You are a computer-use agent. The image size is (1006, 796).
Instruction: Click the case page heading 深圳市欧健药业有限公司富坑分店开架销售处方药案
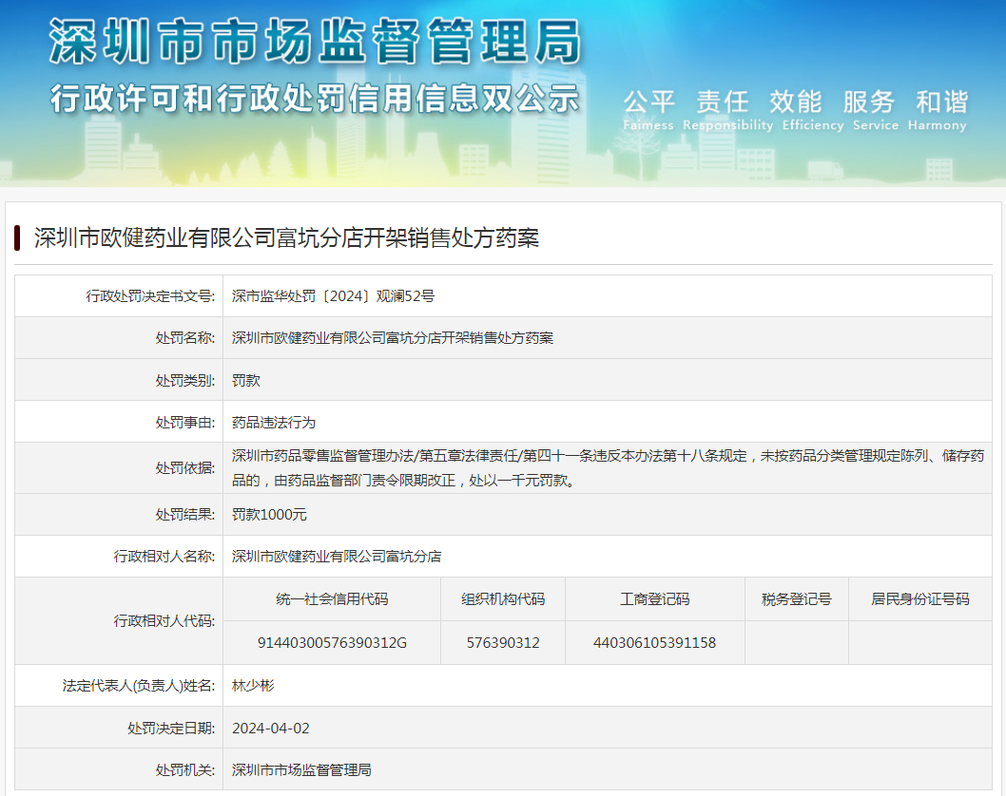287,237
